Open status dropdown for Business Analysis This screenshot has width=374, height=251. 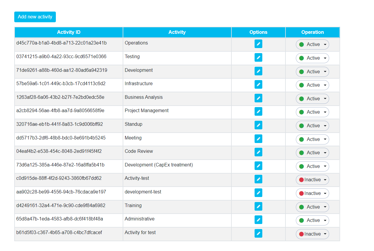pyautogui.click(x=313, y=99)
